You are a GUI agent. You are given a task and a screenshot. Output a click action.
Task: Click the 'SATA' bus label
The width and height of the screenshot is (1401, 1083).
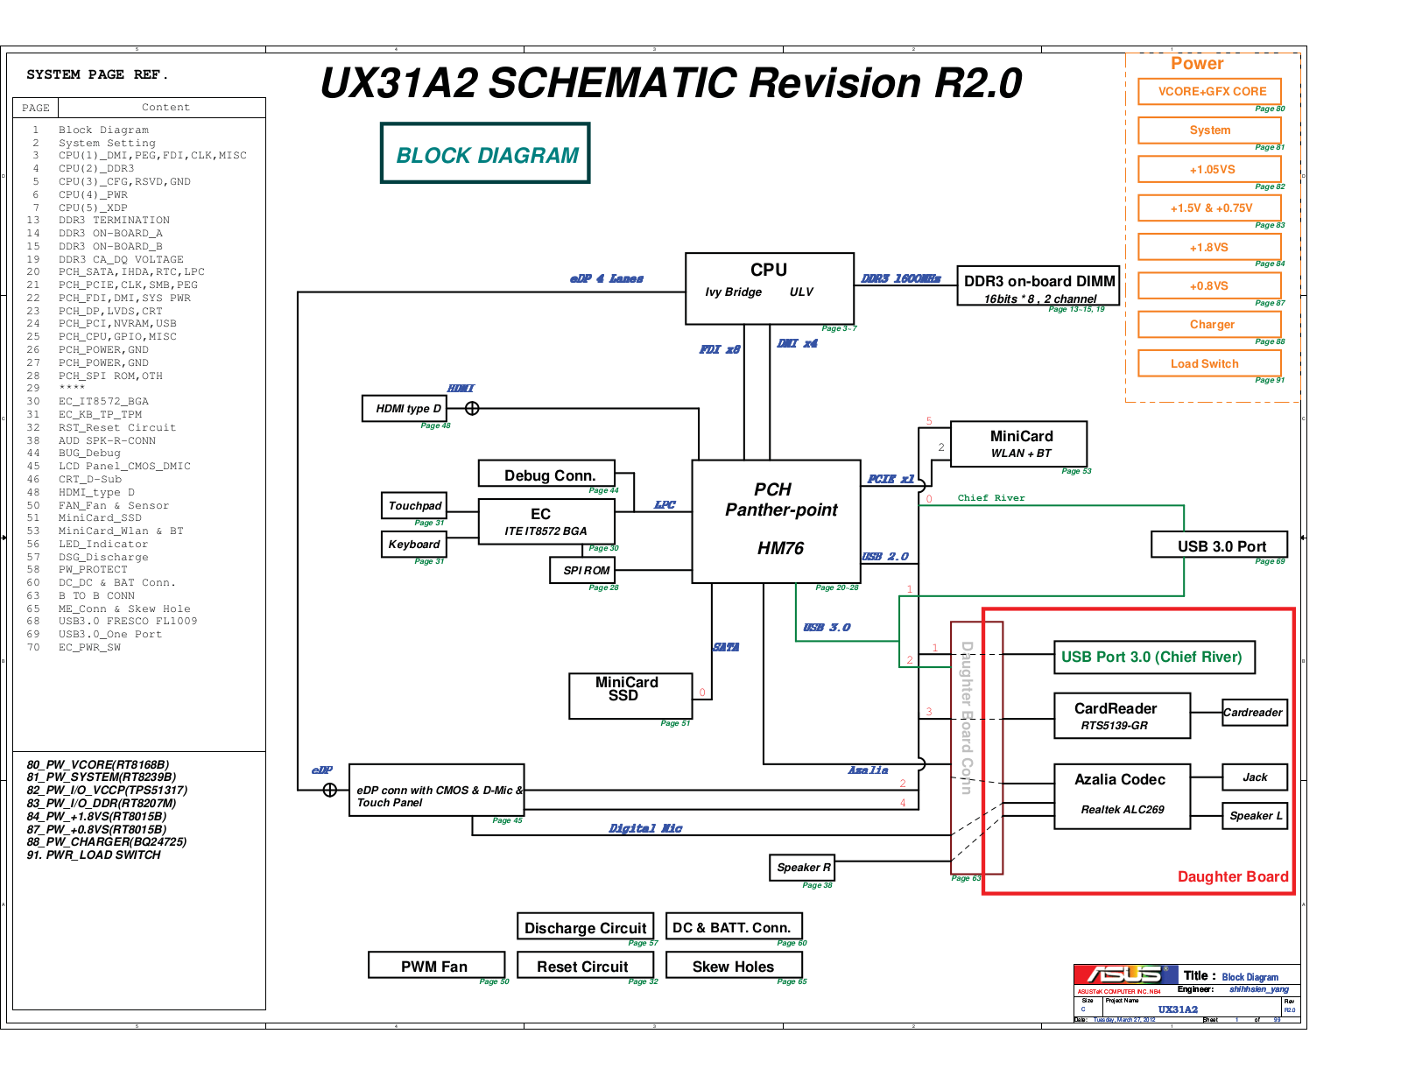(726, 647)
